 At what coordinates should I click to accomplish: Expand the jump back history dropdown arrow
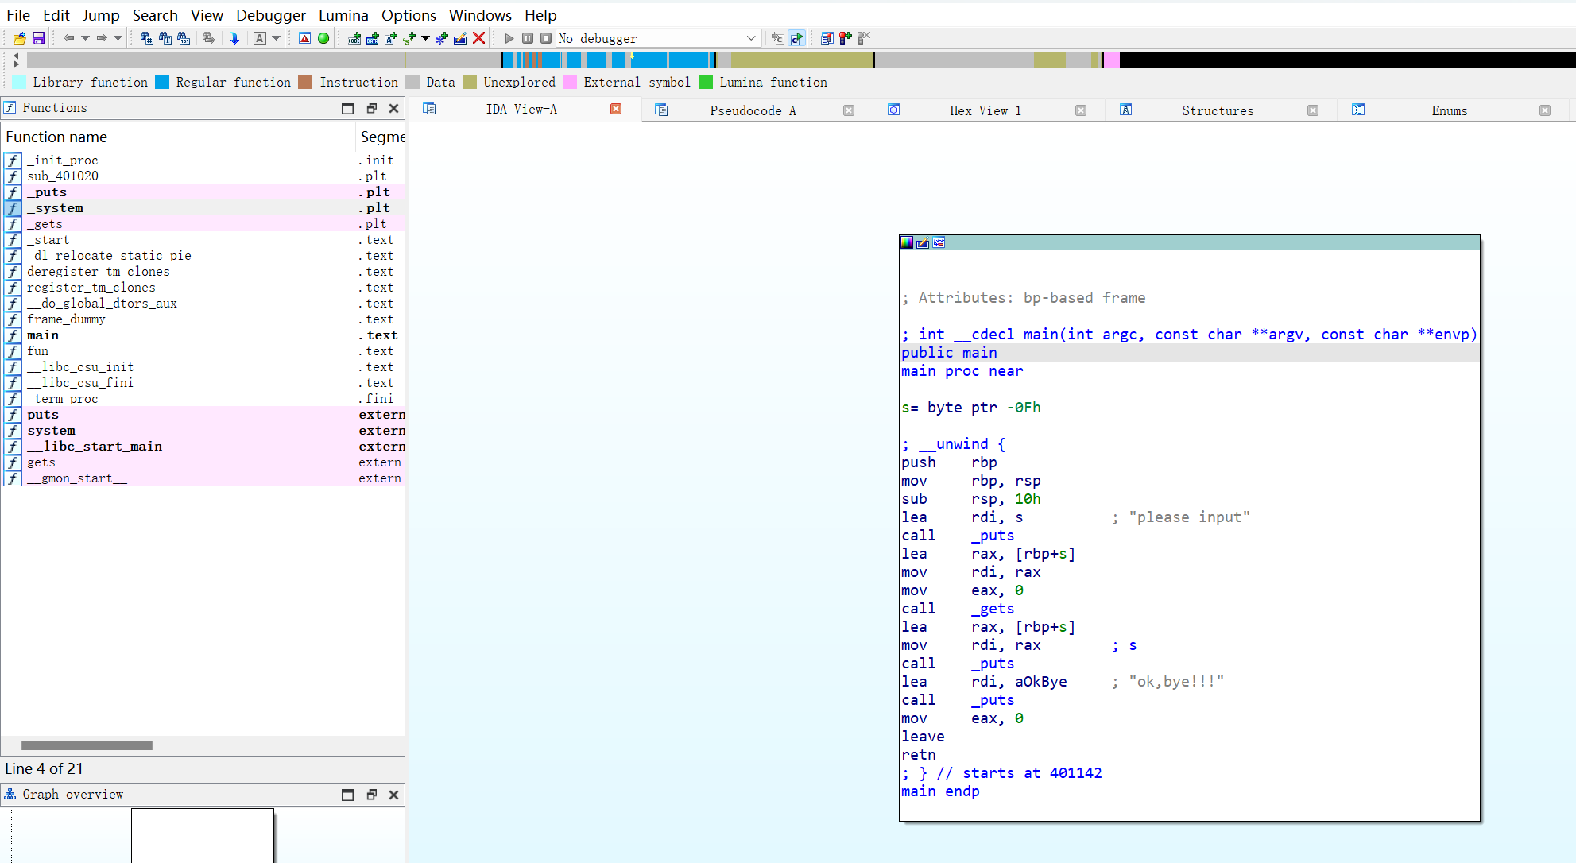(85, 37)
